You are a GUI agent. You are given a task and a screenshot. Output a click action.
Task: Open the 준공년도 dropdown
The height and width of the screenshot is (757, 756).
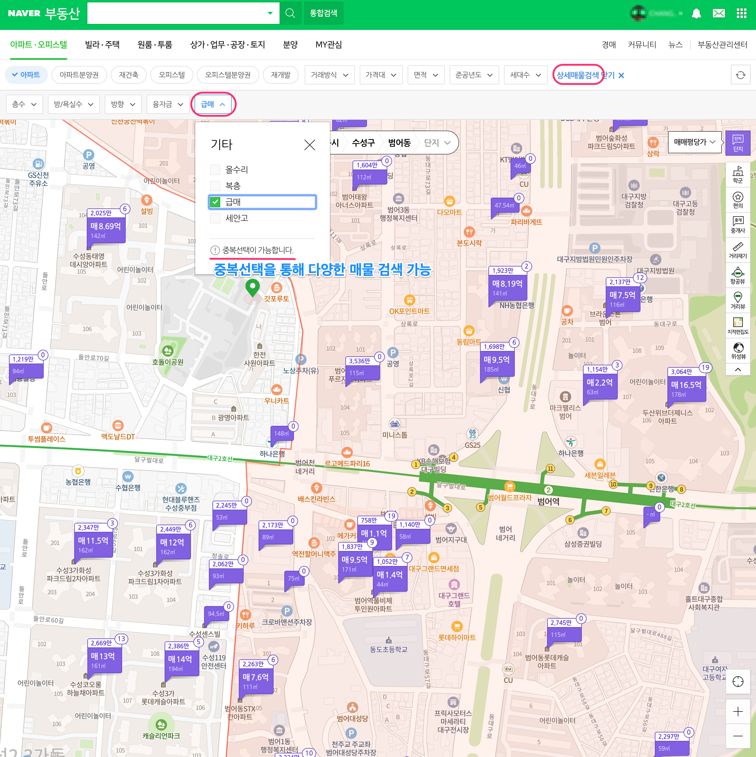474,75
